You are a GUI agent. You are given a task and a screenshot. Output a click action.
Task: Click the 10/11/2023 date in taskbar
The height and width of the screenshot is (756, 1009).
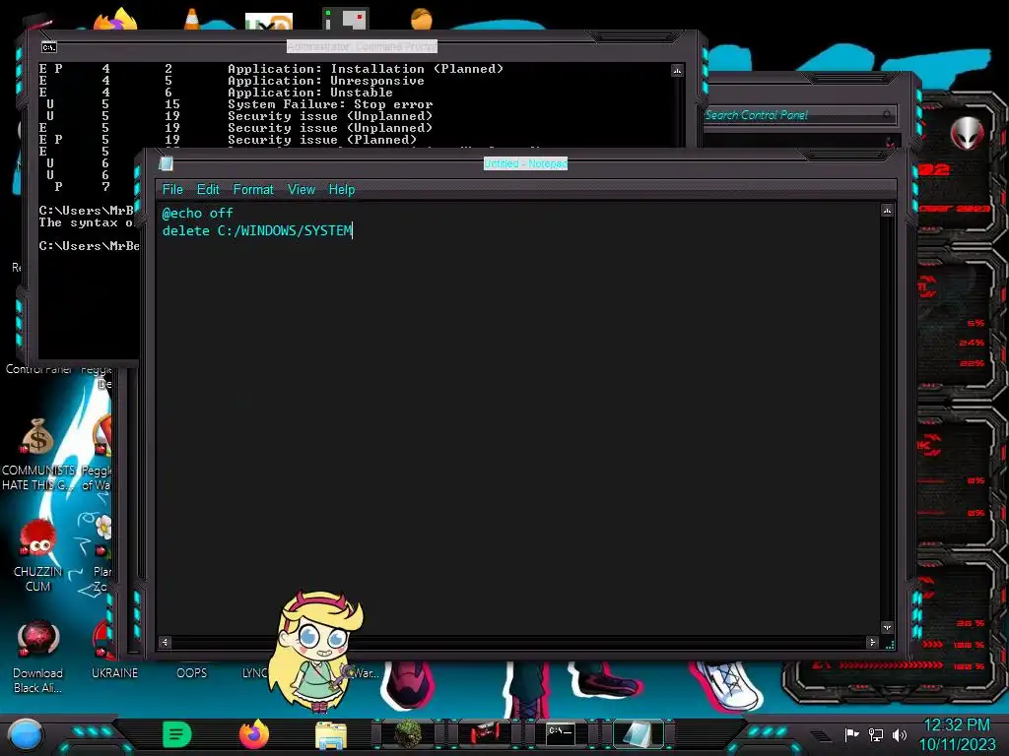957,744
